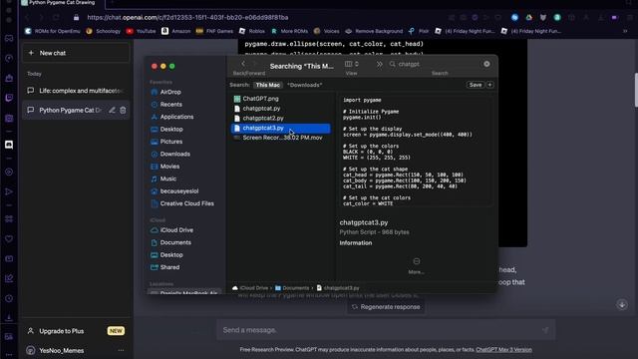Open the Schoology bookmark
Image resolution: width=638 pixels, height=359 pixels.
pyautogui.click(x=104, y=31)
